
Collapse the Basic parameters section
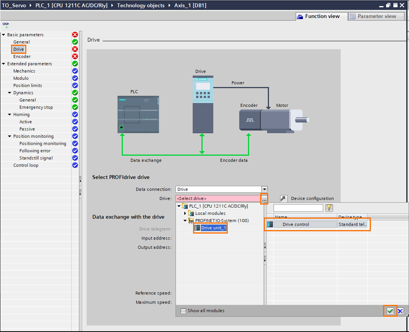tap(4, 34)
